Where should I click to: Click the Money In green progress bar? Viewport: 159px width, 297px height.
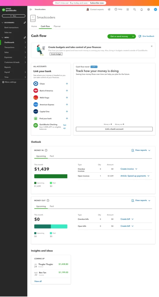51,176
